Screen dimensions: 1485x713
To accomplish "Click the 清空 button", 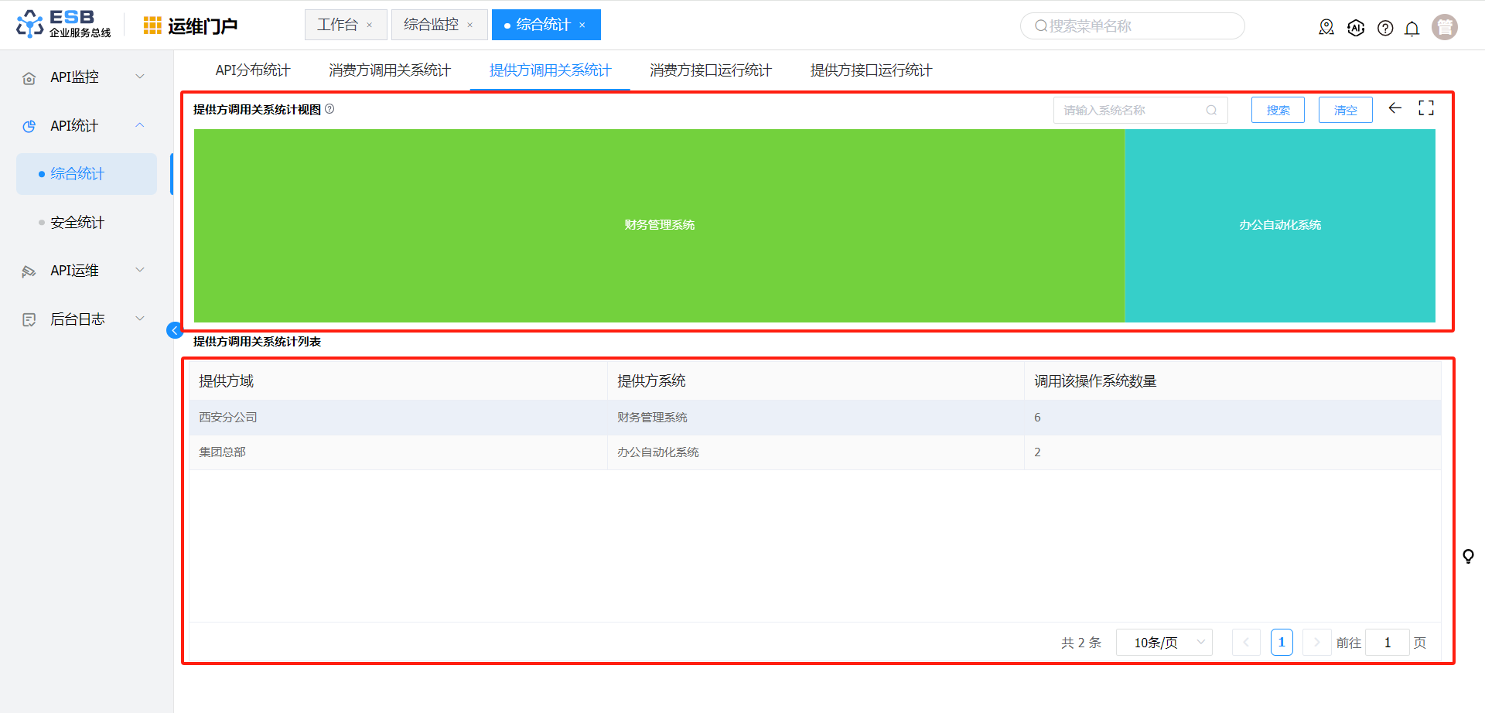I will click(1345, 111).
